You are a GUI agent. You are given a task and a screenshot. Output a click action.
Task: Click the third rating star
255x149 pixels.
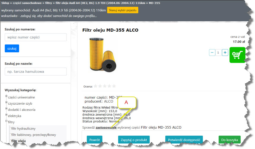(x=105, y=86)
